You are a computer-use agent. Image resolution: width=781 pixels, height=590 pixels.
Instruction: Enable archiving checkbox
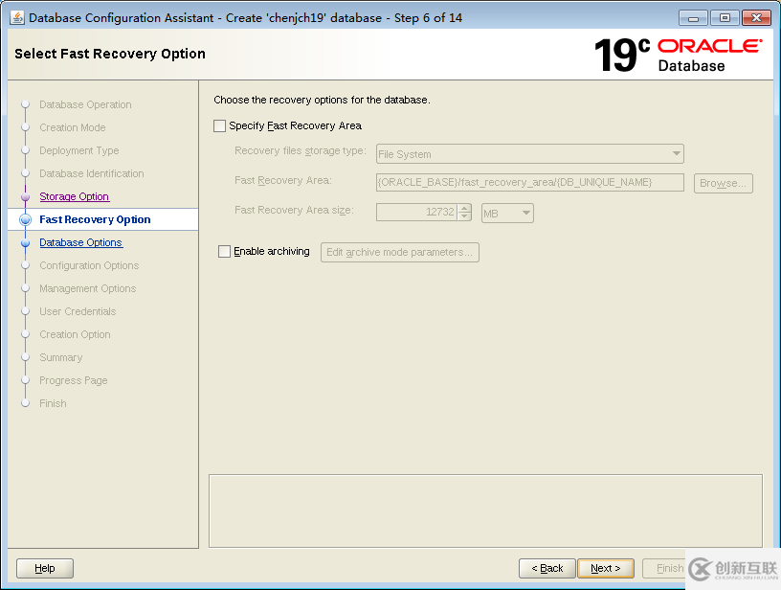tap(225, 252)
